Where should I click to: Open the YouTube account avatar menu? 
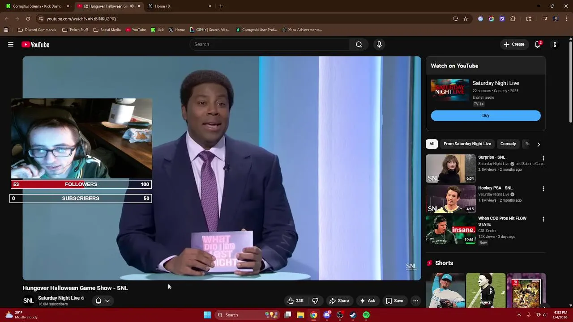(x=555, y=44)
